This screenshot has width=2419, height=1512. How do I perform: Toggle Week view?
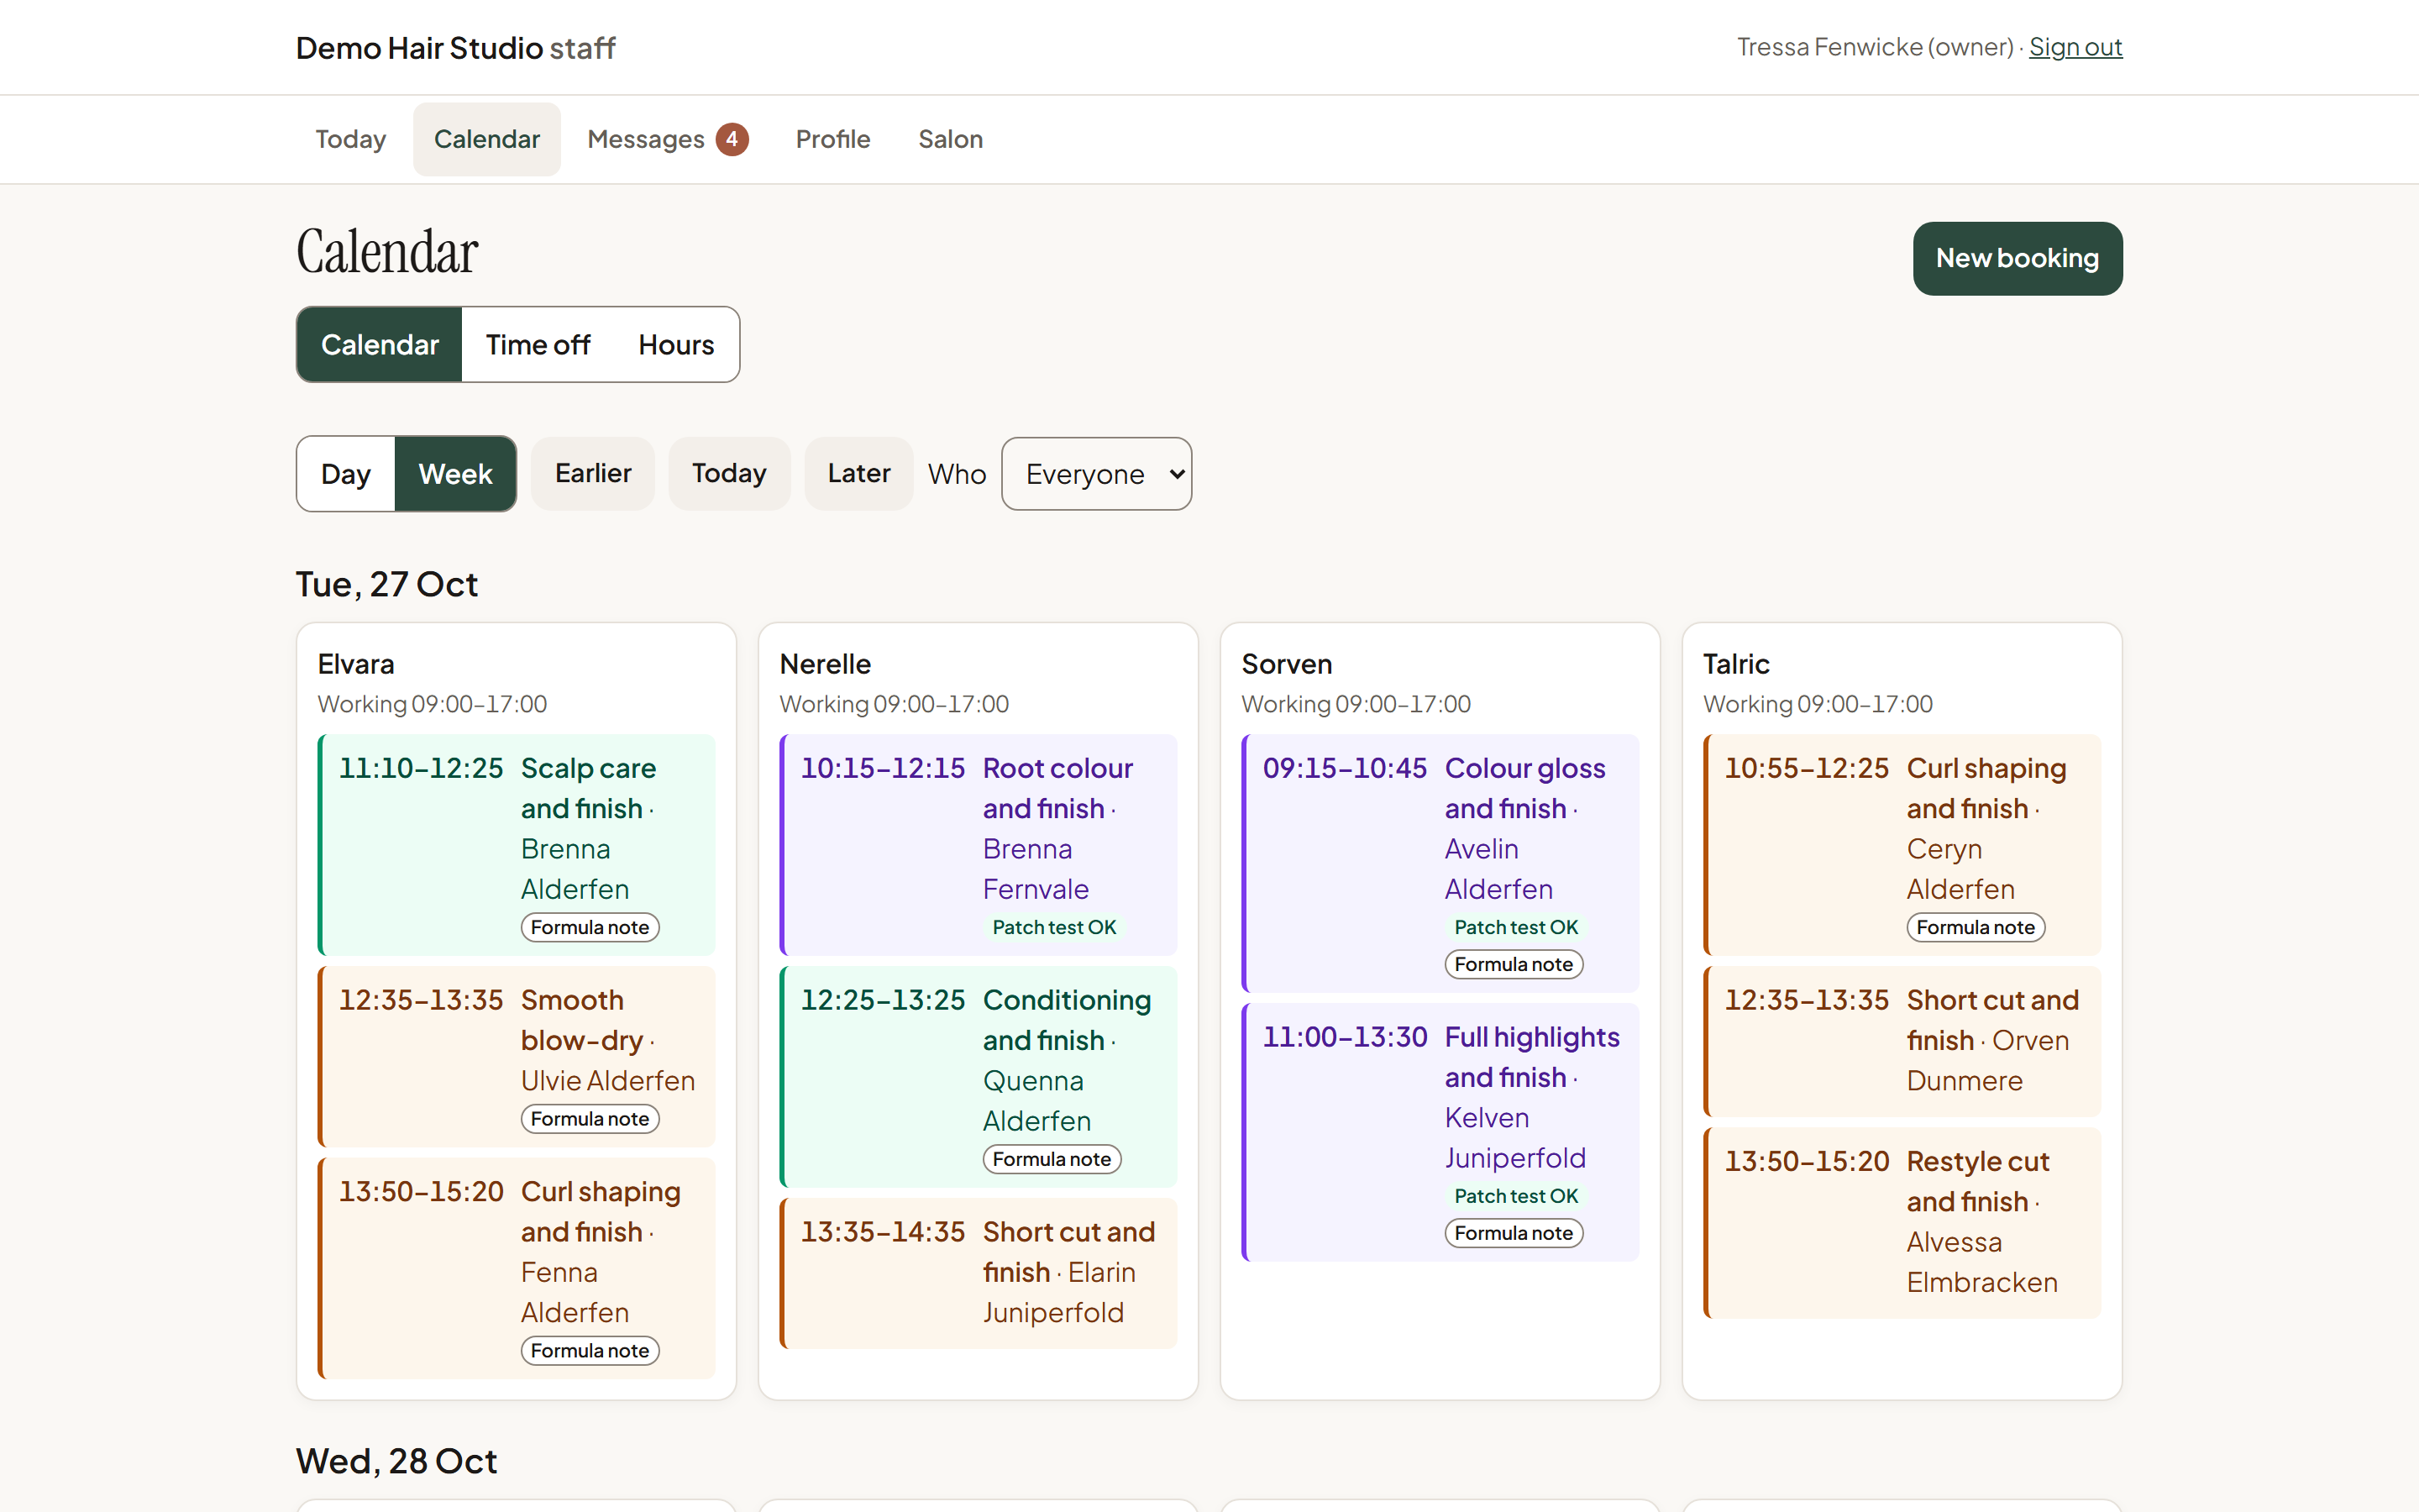pos(456,474)
